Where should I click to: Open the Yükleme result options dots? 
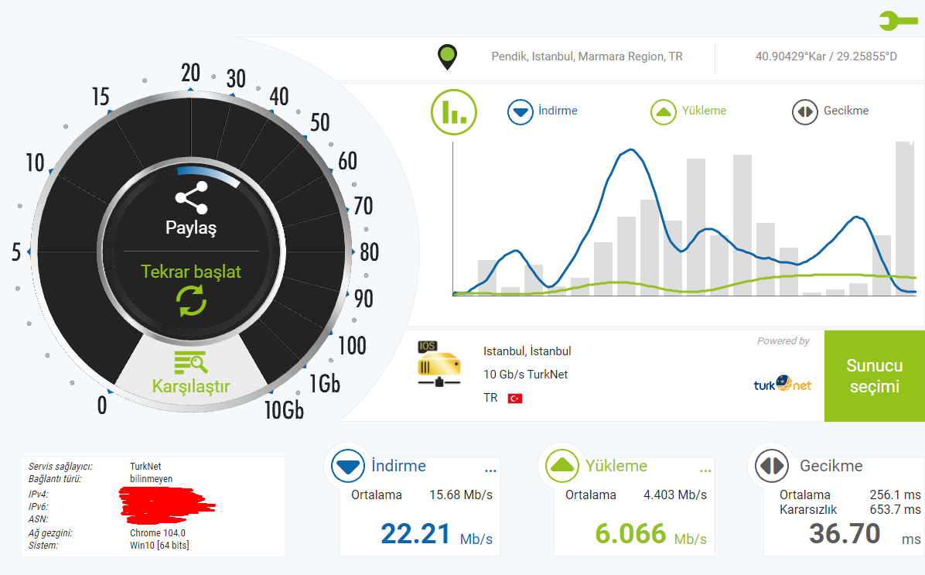[705, 471]
